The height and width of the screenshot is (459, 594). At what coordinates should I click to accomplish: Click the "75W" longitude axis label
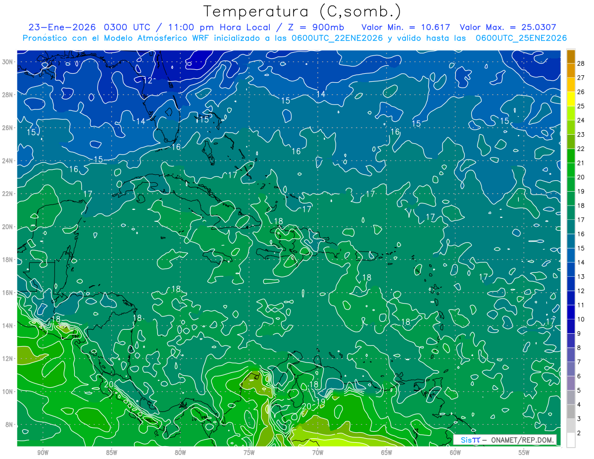coord(249,453)
